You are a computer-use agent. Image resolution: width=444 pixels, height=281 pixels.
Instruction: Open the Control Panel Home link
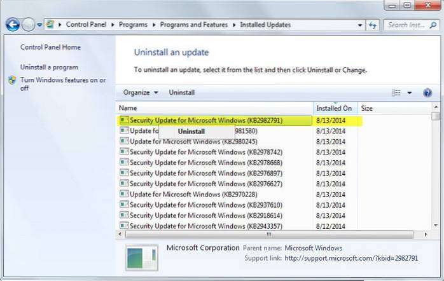(x=49, y=47)
